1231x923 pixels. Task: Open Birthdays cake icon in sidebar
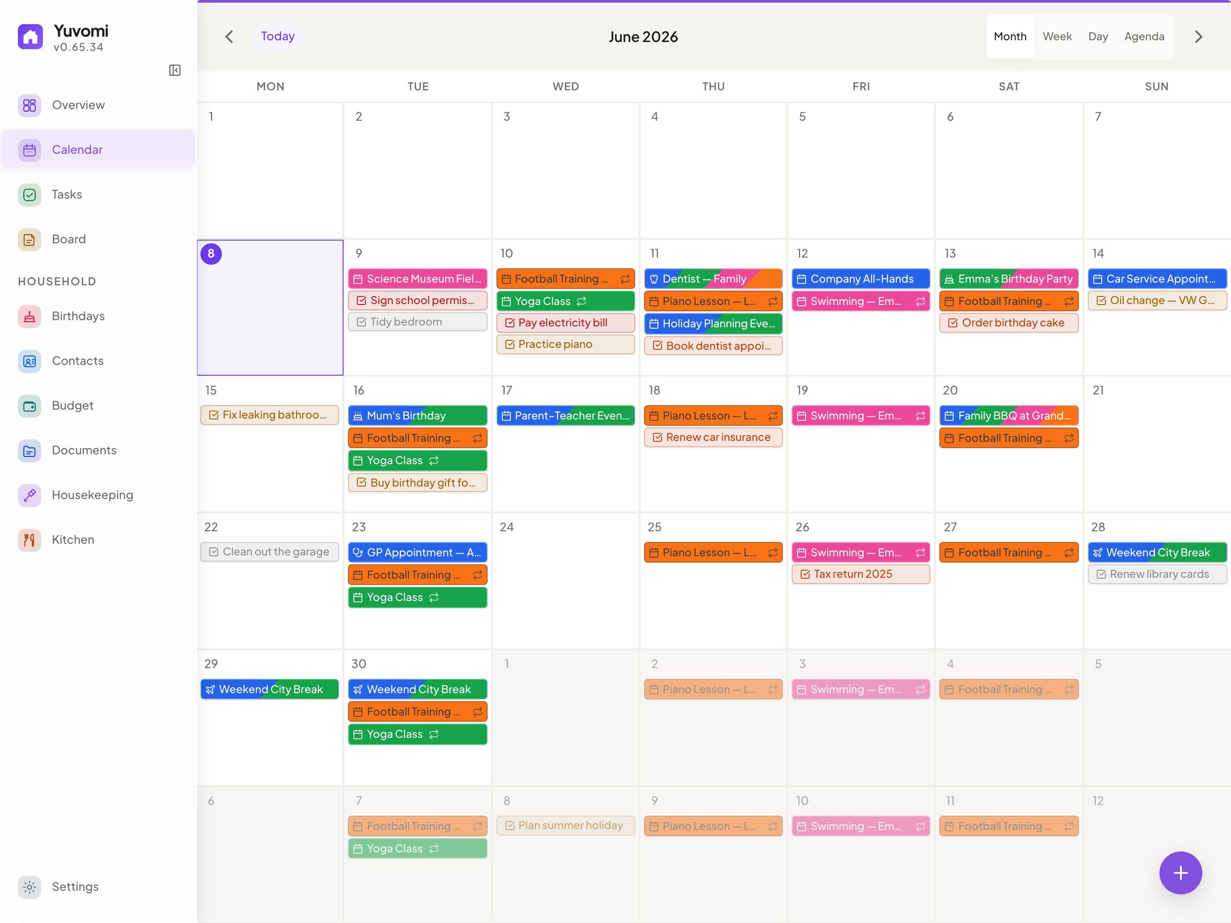point(30,317)
